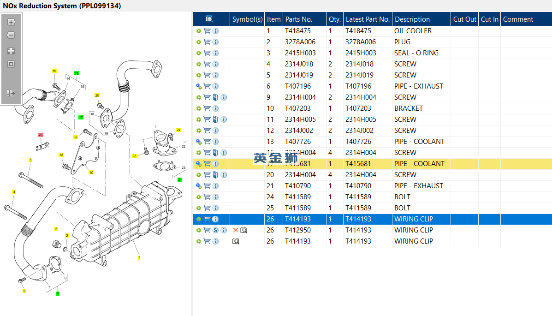
Task: Open the book icon for 2314H005 SCREW
Action: 215,119
